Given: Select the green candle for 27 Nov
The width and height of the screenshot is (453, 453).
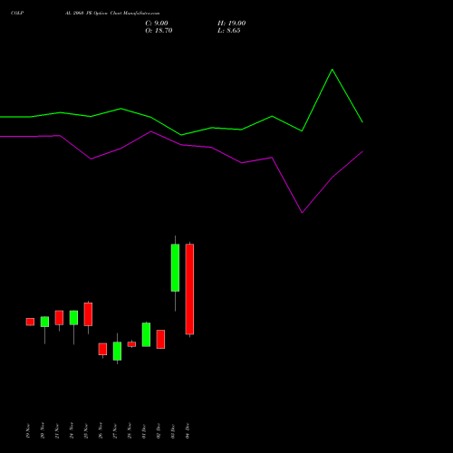Looking at the screenshot, I should (x=117, y=351).
